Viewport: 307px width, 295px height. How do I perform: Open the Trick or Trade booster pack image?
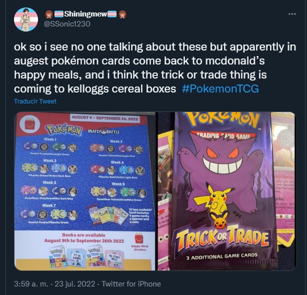[227, 191]
